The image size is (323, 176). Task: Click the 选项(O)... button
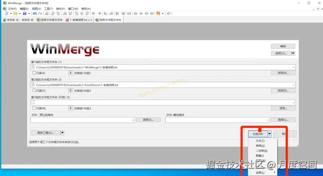click(281, 53)
